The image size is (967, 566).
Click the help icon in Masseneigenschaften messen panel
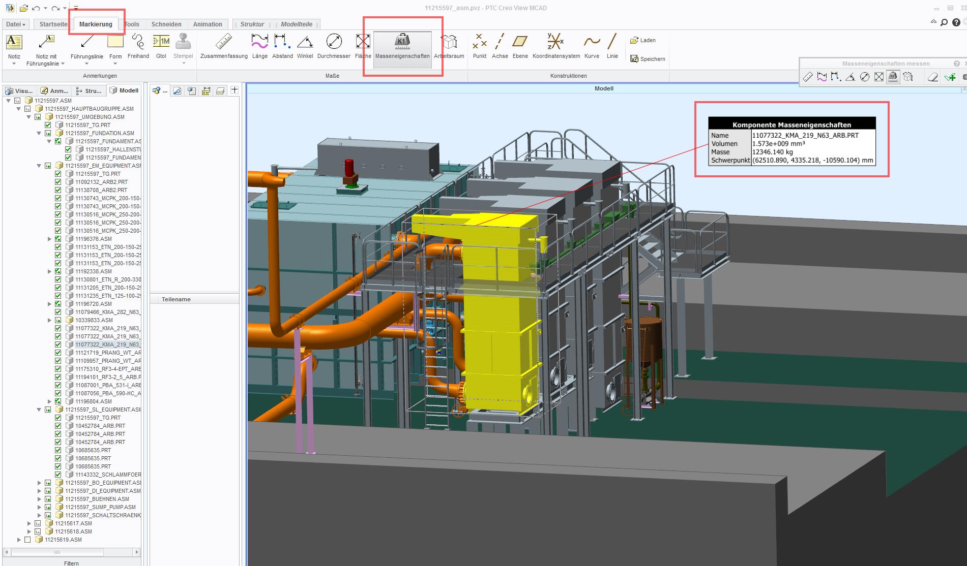pyautogui.click(x=957, y=64)
